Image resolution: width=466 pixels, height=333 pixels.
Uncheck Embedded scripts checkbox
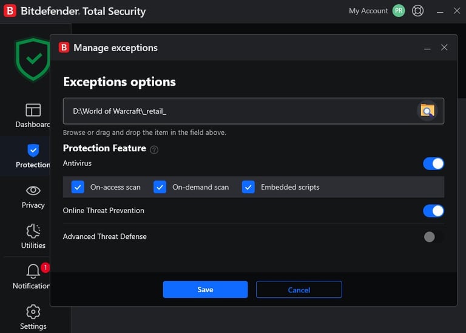coord(248,187)
